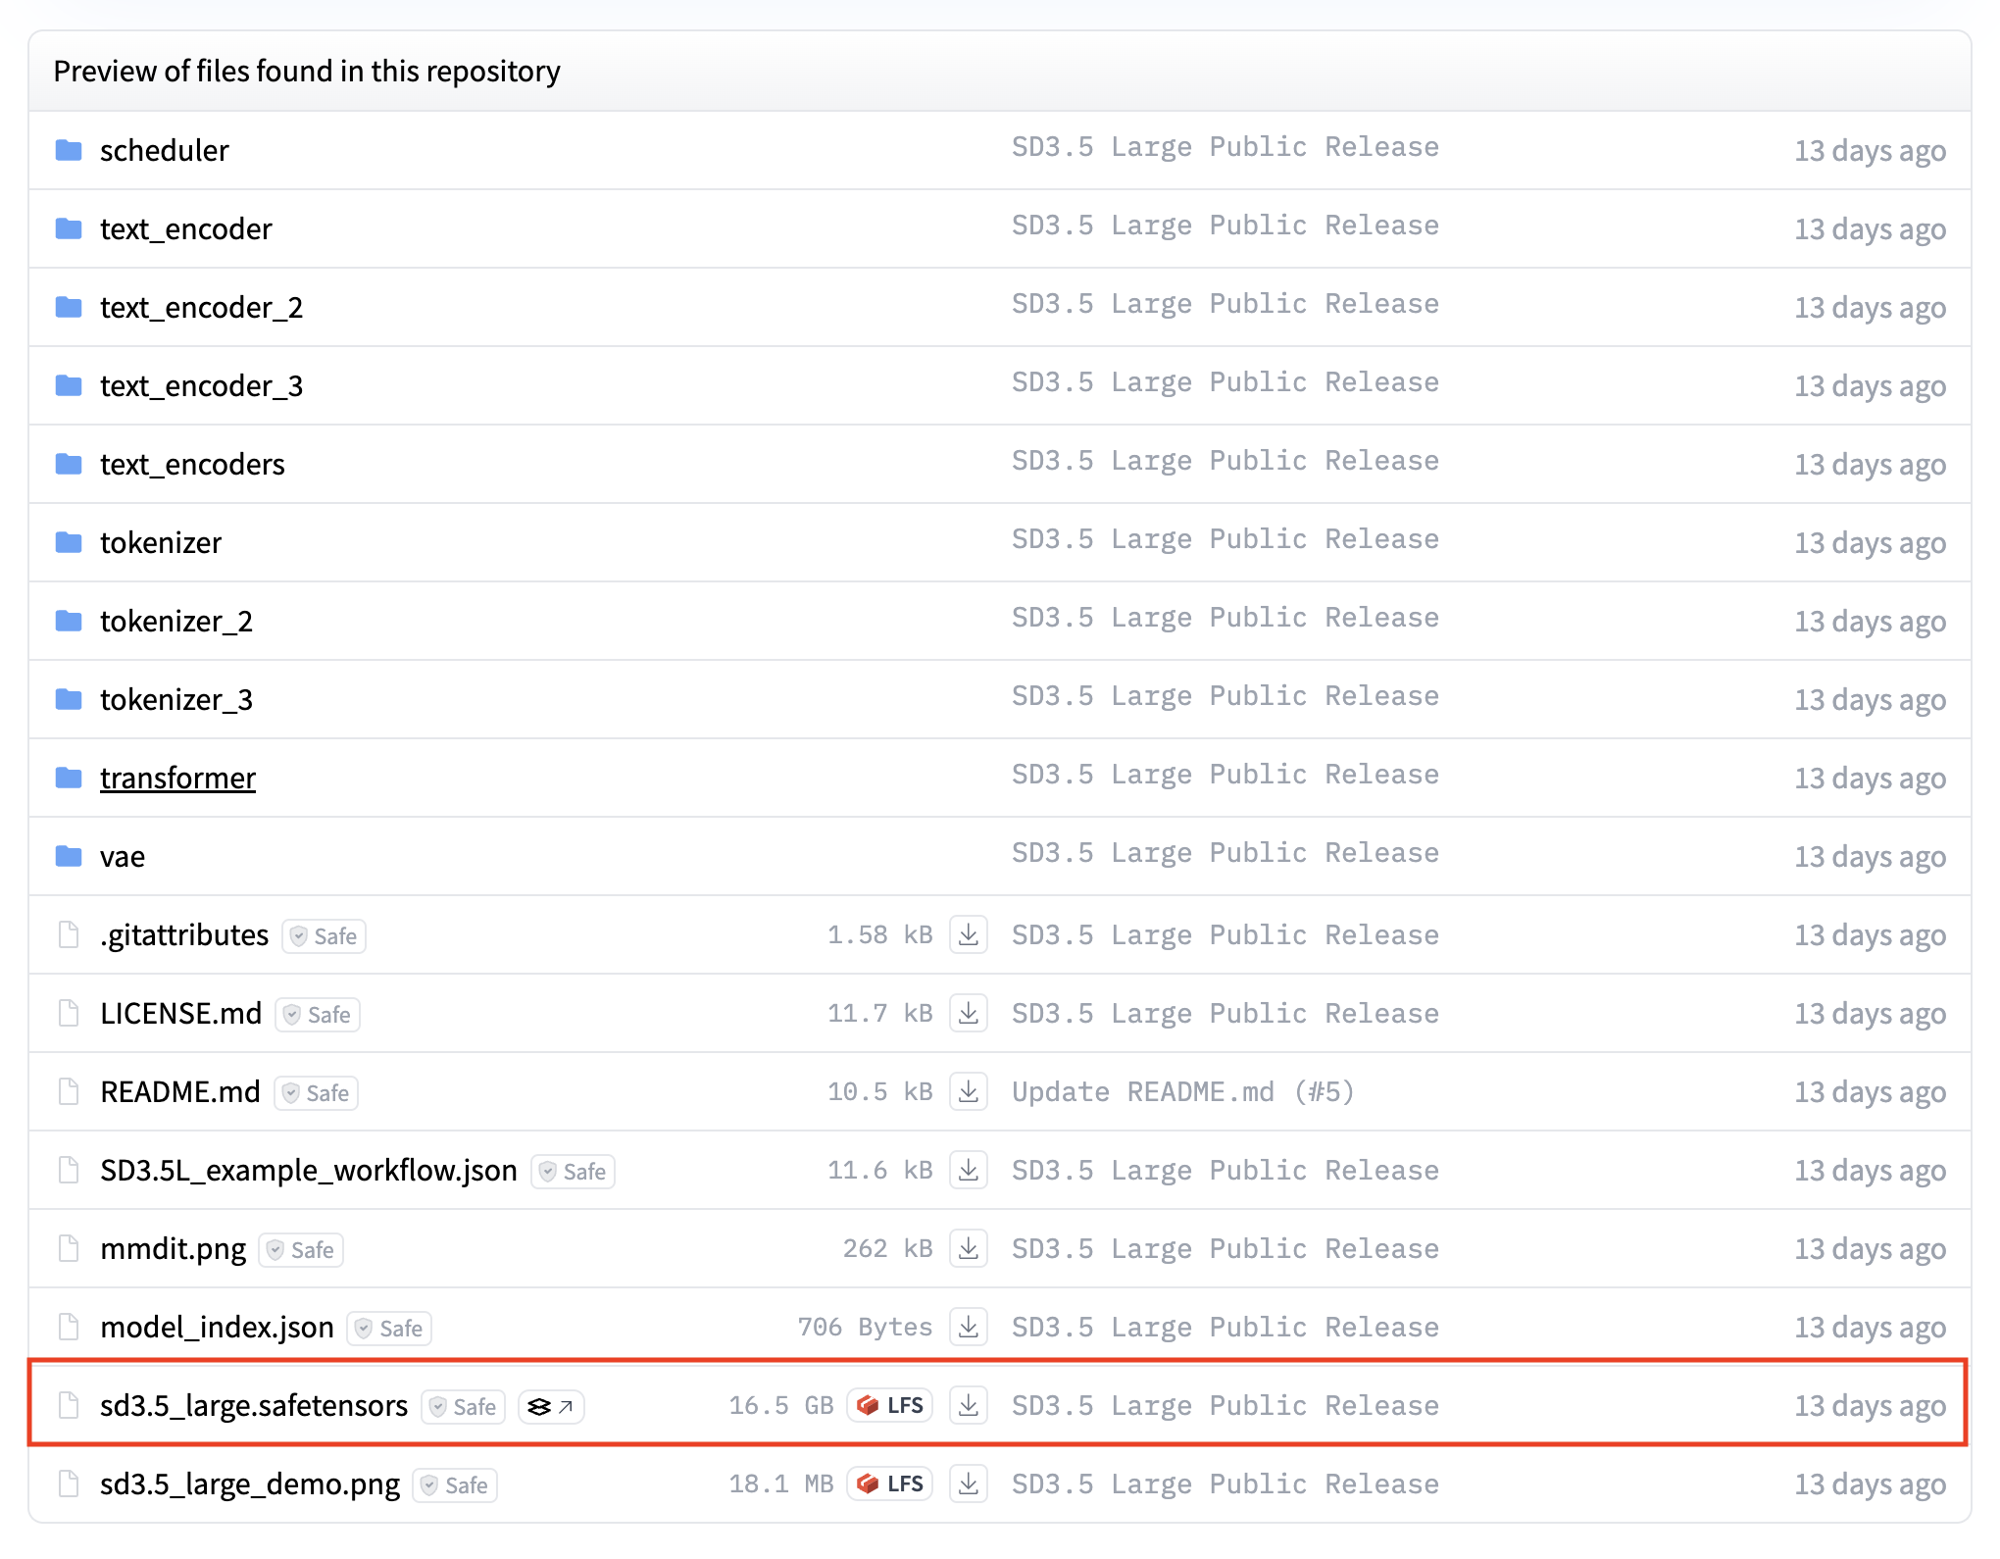Open safetensors viewer icon next to sd3.5_large.safetensors
The width and height of the screenshot is (2000, 1559).
551,1407
